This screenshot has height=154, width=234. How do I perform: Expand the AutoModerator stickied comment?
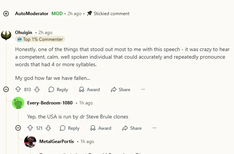[6, 14]
